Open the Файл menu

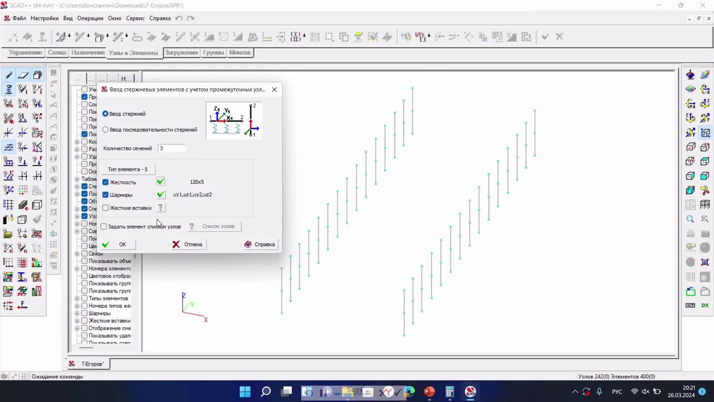pos(19,18)
